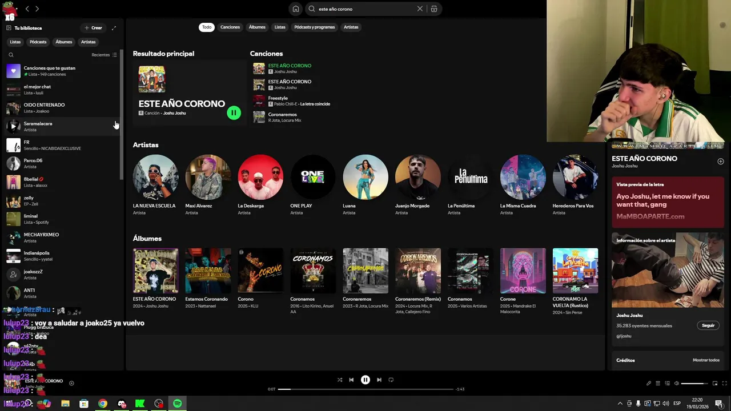Image resolution: width=731 pixels, height=411 pixels.
Task: Open Estamos Coronando album by Nattanael
Action: (208, 278)
